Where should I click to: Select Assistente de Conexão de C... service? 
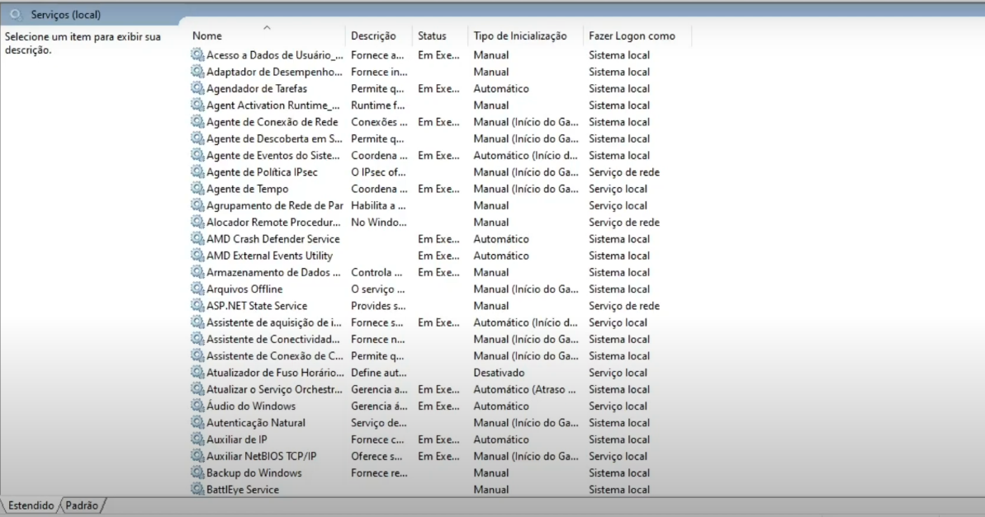pyautogui.click(x=274, y=355)
